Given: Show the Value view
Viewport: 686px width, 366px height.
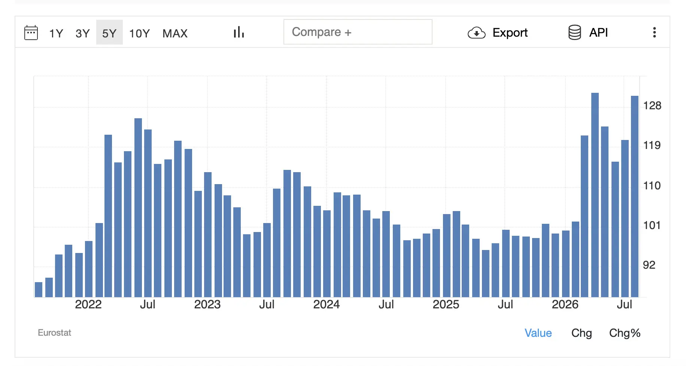Looking at the screenshot, I should (x=538, y=333).
